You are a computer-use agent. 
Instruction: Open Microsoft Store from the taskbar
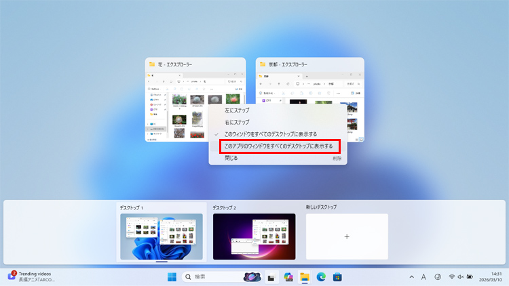(x=337, y=277)
